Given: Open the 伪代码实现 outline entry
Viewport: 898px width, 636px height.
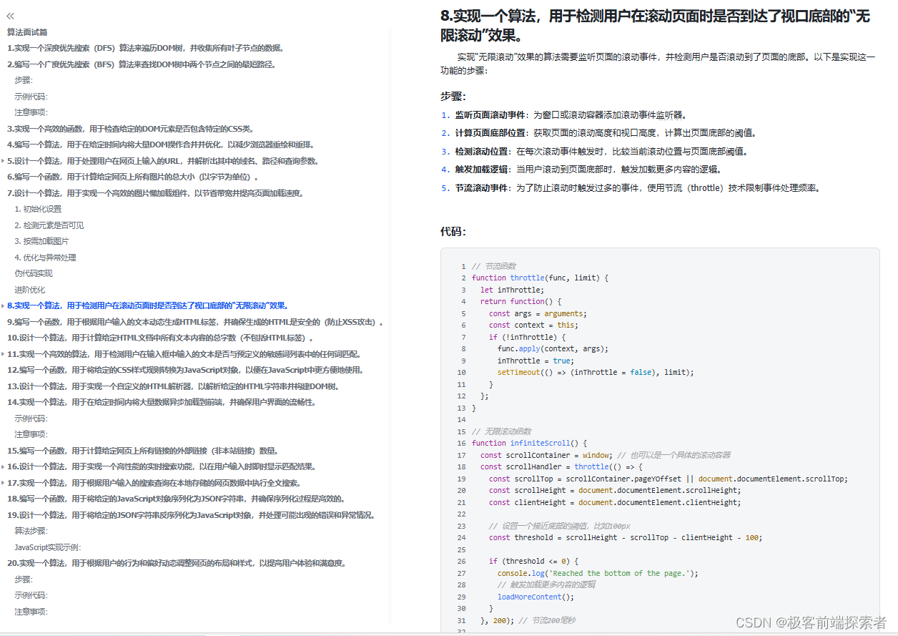Looking at the screenshot, I should tap(34, 273).
